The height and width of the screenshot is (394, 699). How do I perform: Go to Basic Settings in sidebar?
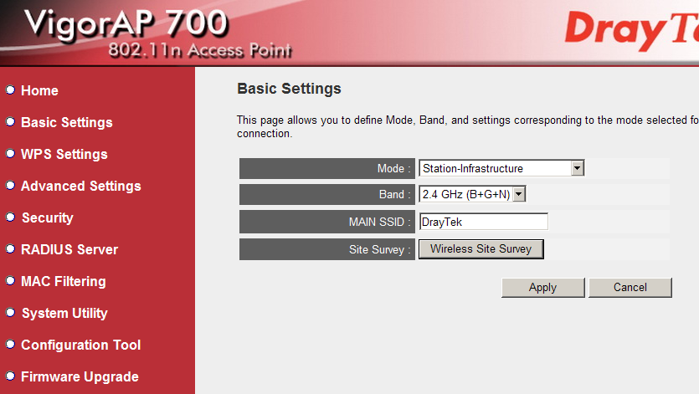[x=66, y=122]
